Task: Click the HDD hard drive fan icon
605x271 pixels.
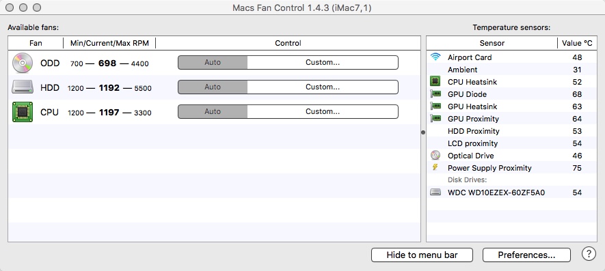Action: point(23,87)
